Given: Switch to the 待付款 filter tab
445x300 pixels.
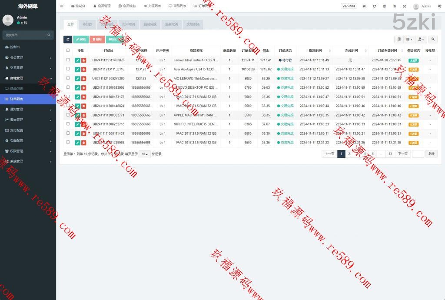Looking at the screenshot, I should (87, 24).
